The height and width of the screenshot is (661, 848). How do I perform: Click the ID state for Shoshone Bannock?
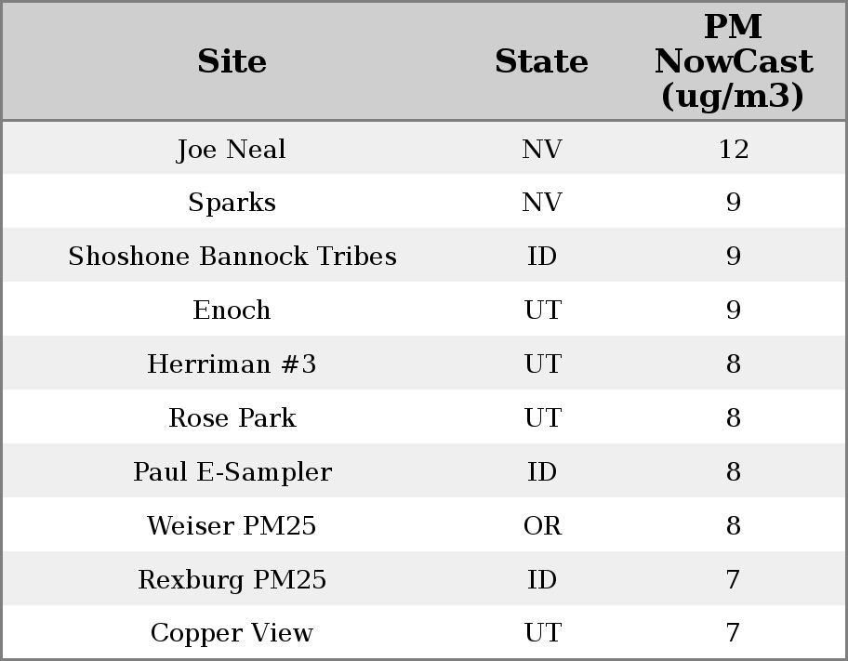click(x=541, y=257)
